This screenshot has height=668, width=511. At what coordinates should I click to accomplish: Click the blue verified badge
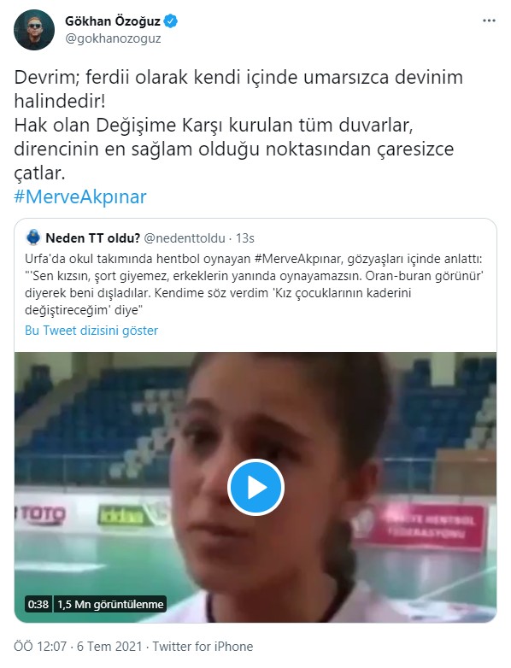[171, 21]
